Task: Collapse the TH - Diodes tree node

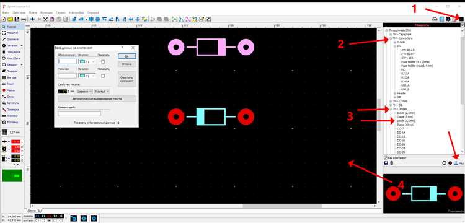Action: pyautogui.click(x=391, y=109)
